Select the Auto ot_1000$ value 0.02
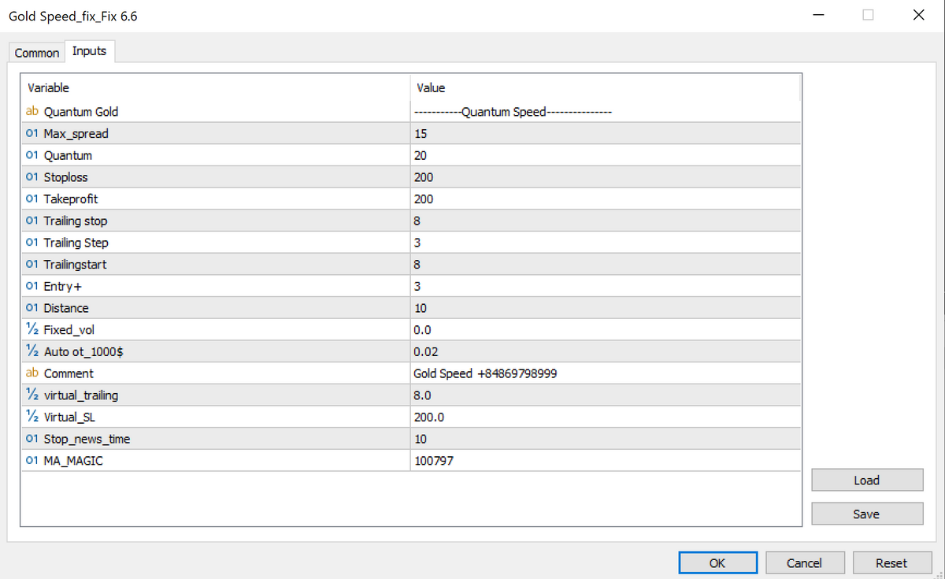This screenshot has width=945, height=579. [x=604, y=352]
